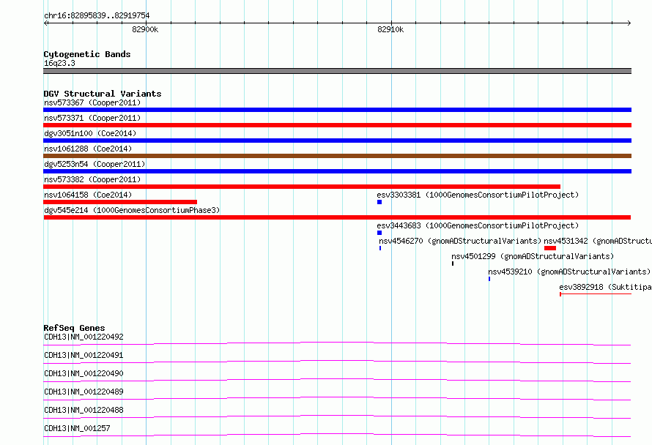The image size is (652, 445).
Task: Click the Cytogenetic Bands track title
Action: tap(87, 54)
